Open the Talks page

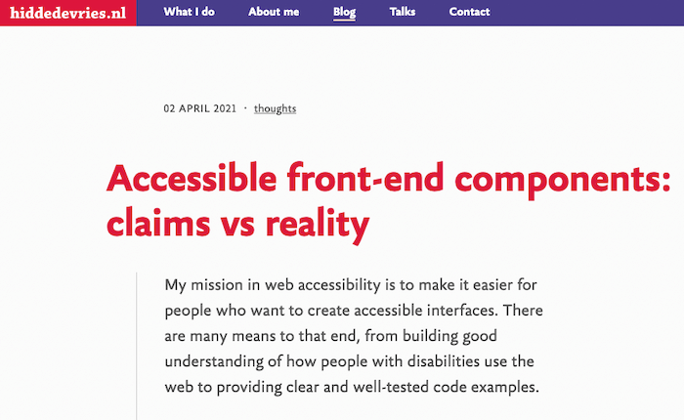(x=402, y=13)
